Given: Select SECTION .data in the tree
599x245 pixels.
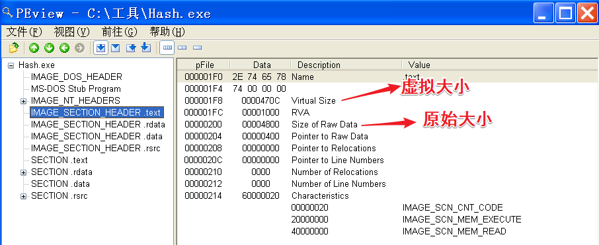Looking at the screenshot, I should pos(60,184).
